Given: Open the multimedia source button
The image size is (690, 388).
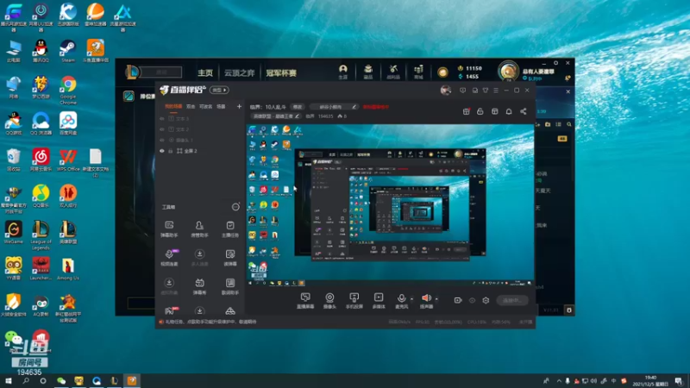Looking at the screenshot, I should click(x=379, y=300).
